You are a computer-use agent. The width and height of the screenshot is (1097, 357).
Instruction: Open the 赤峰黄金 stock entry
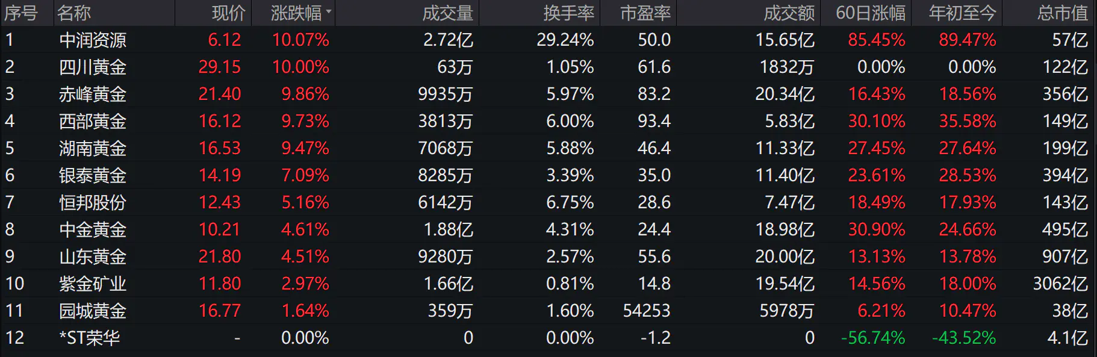(x=93, y=95)
